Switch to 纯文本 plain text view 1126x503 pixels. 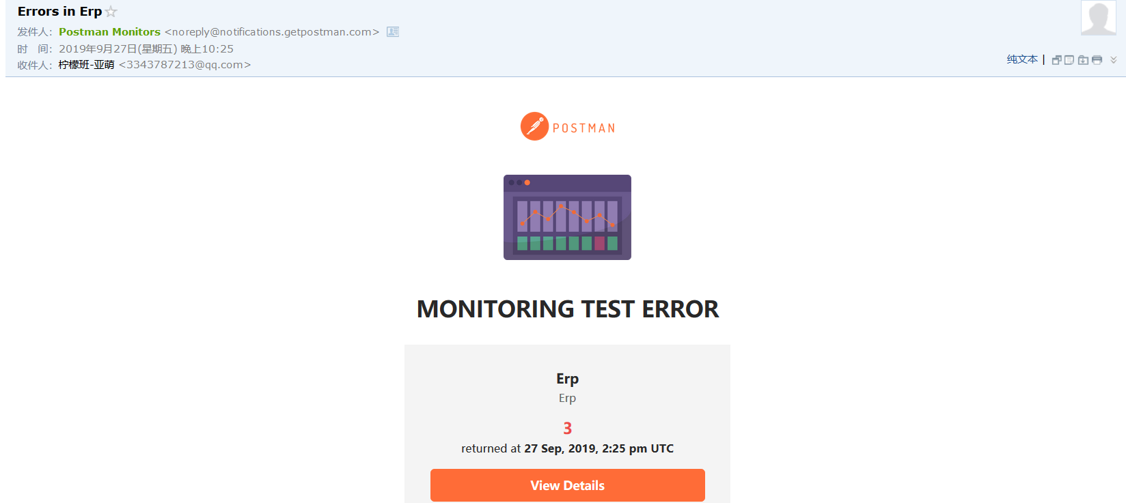(x=1022, y=59)
